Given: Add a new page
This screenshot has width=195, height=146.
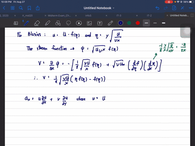Looking at the screenshot, I should click(x=174, y=8).
